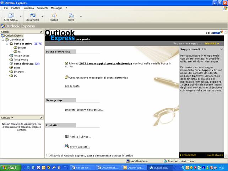Open the Rubrica address book icon
The width and height of the screenshot is (228, 171).
[x=54, y=15]
